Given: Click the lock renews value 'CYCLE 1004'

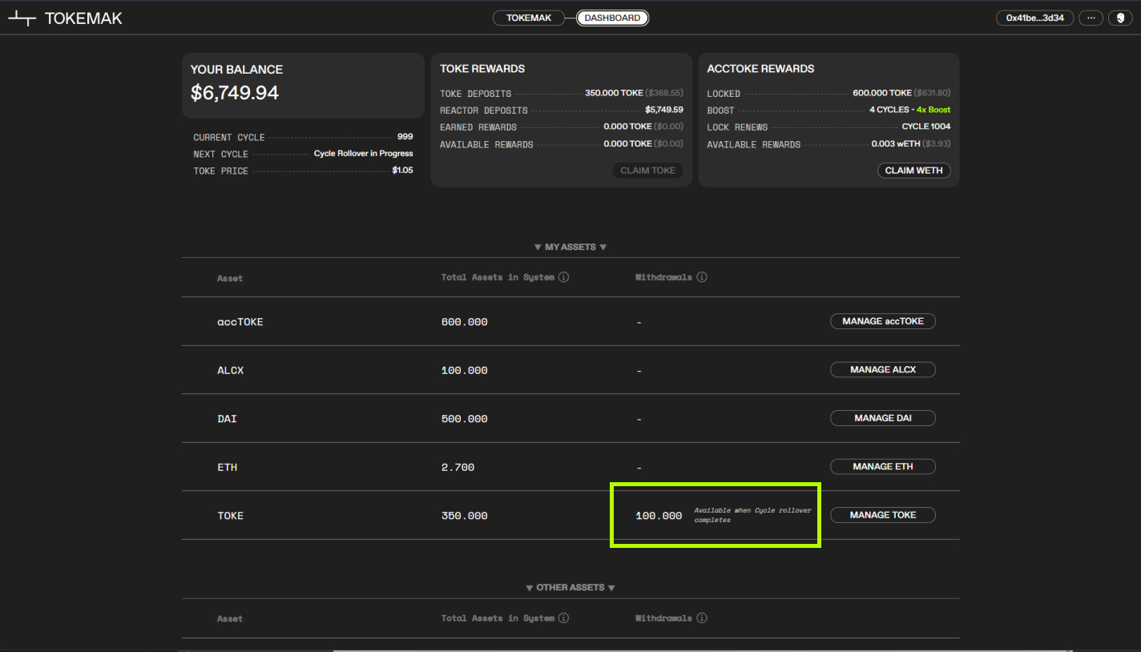Looking at the screenshot, I should click(x=926, y=127).
